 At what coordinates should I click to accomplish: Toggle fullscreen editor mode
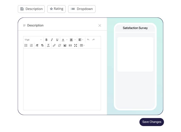(76, 45)
